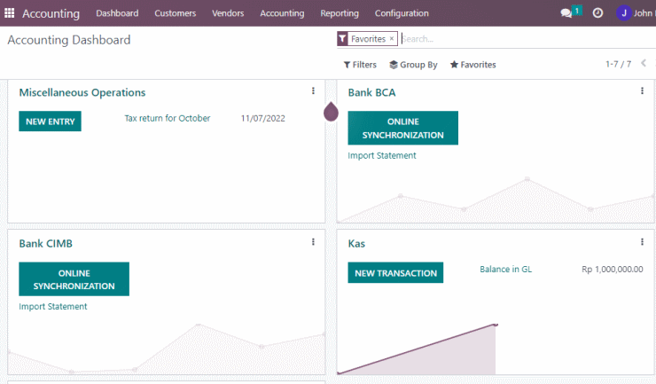Open Miscellaneous Operations three-dot menu
Viewport: 656px width, 384px height.
click(x=313, y=90)
